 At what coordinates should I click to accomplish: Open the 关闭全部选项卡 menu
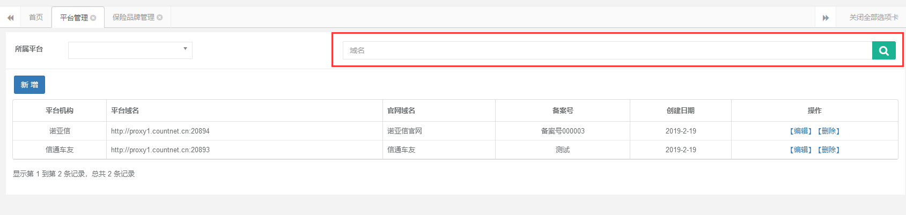[x=873, y=18]
